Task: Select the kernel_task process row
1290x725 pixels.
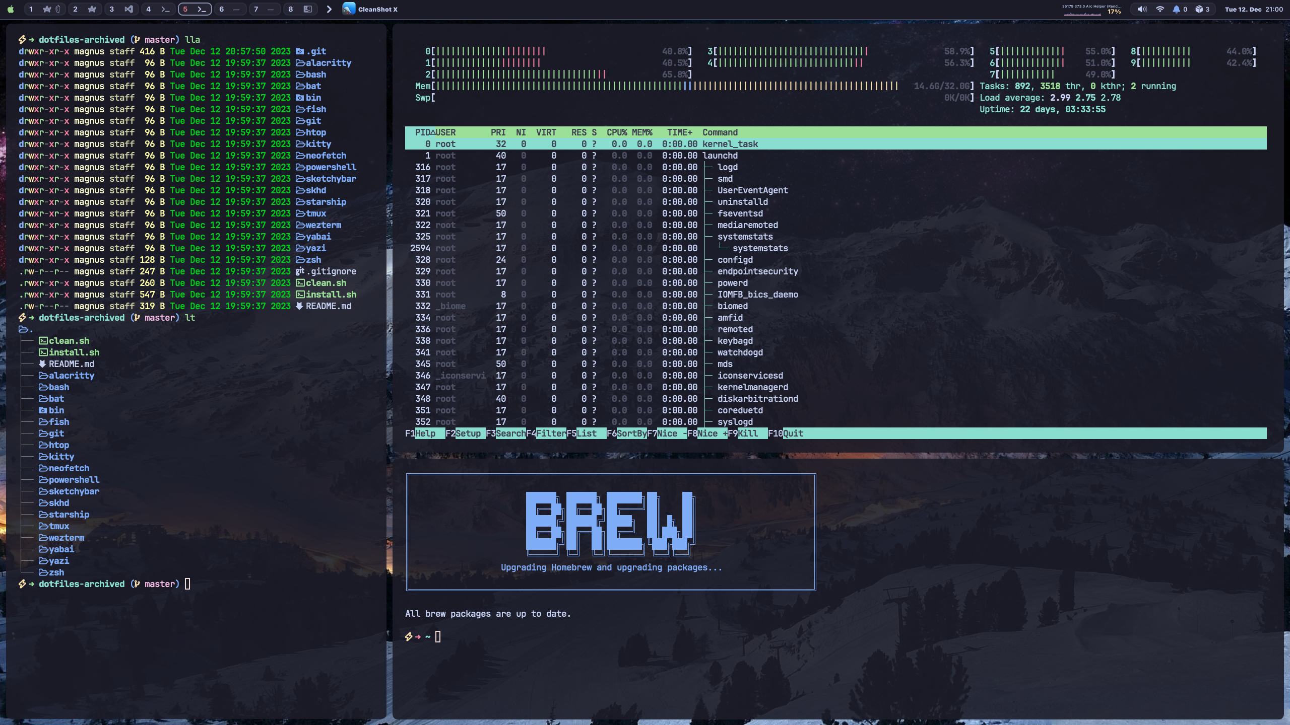Action: [730, 144]
